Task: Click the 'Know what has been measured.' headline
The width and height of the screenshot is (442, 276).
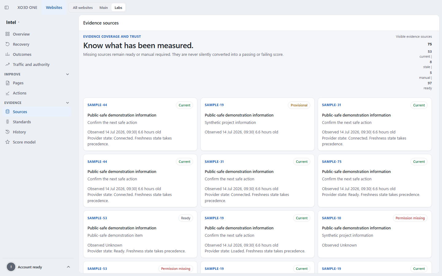Action: point(138,45)
